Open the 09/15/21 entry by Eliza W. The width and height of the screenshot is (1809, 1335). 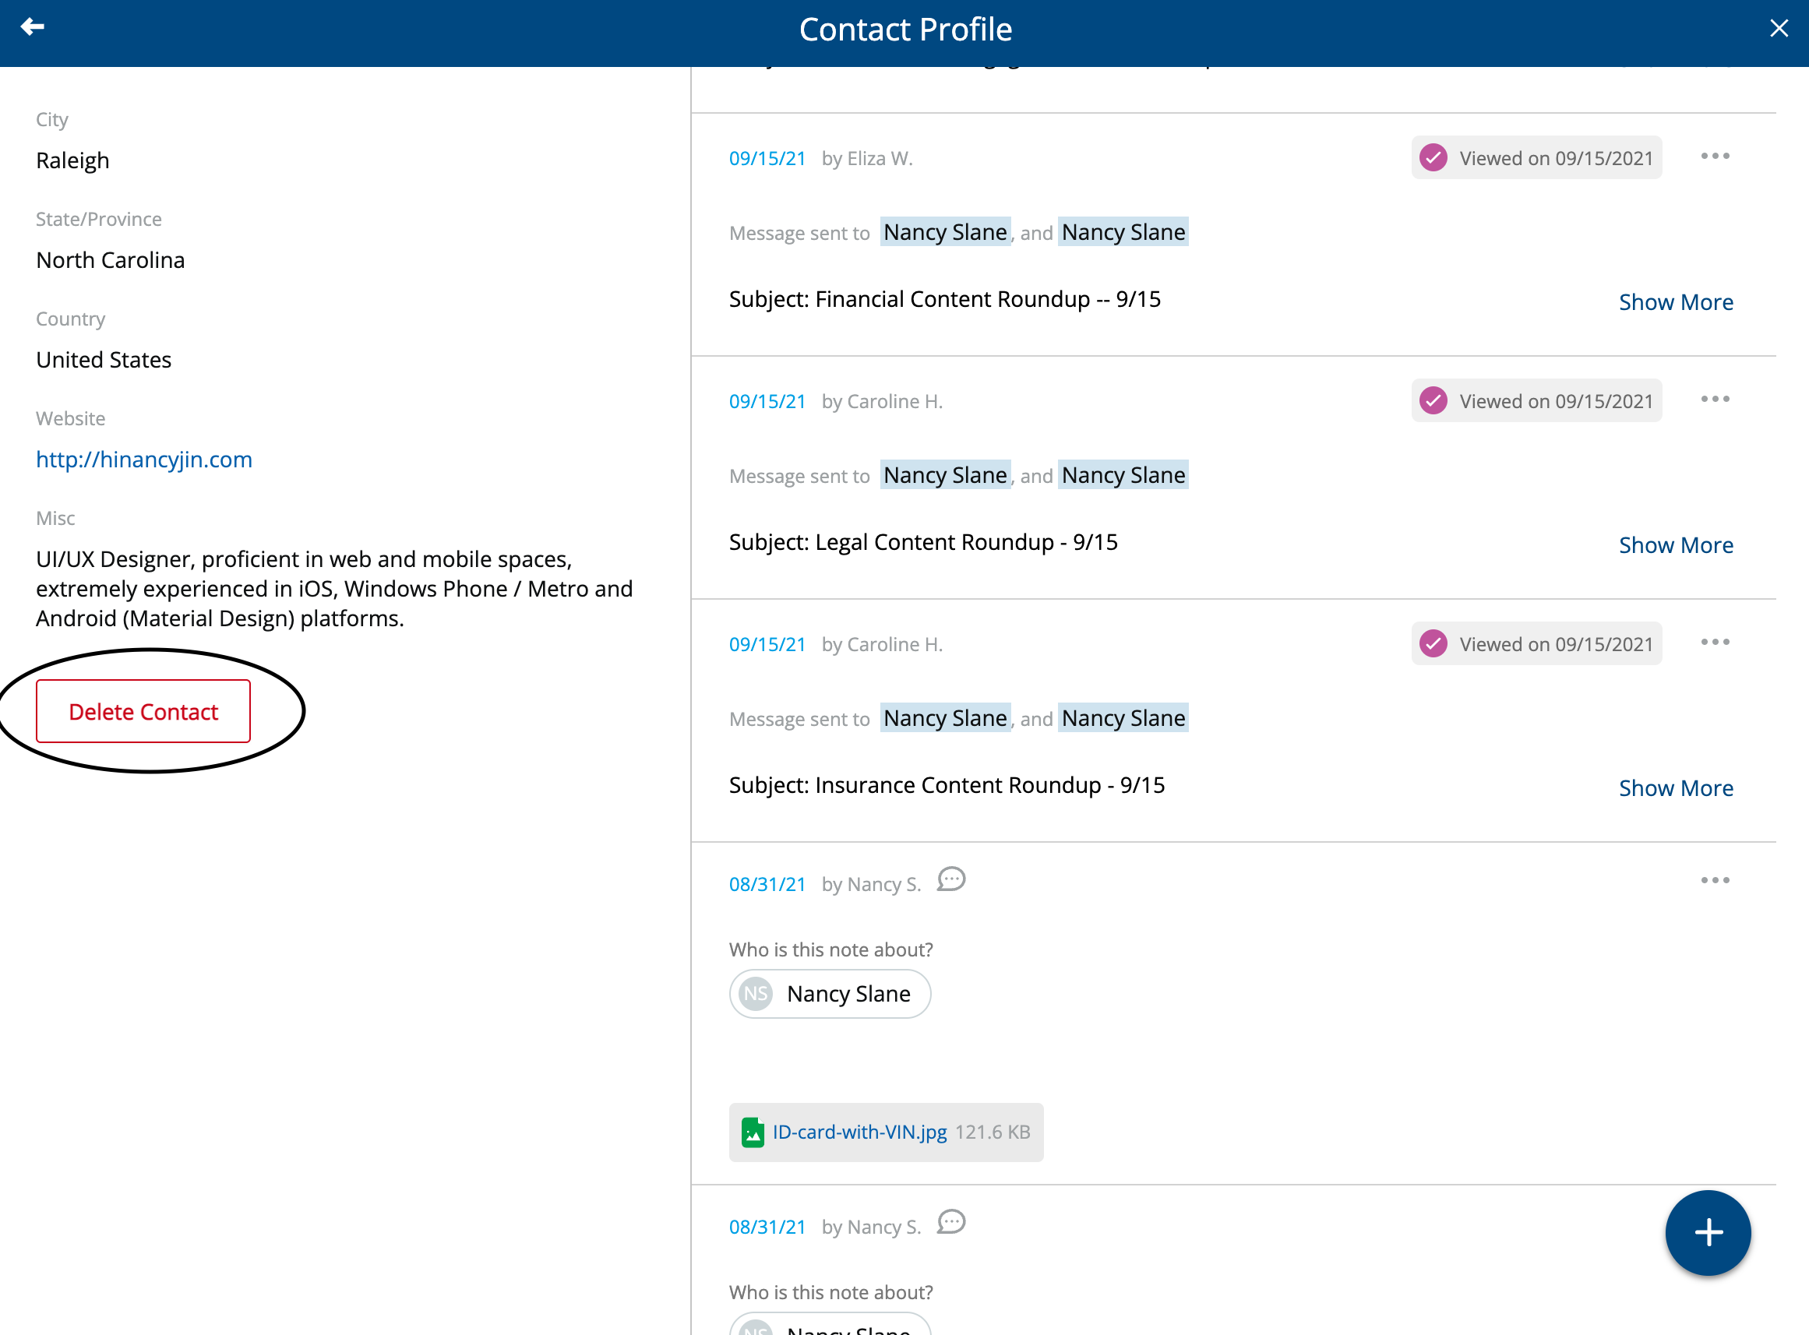point(767,157)
